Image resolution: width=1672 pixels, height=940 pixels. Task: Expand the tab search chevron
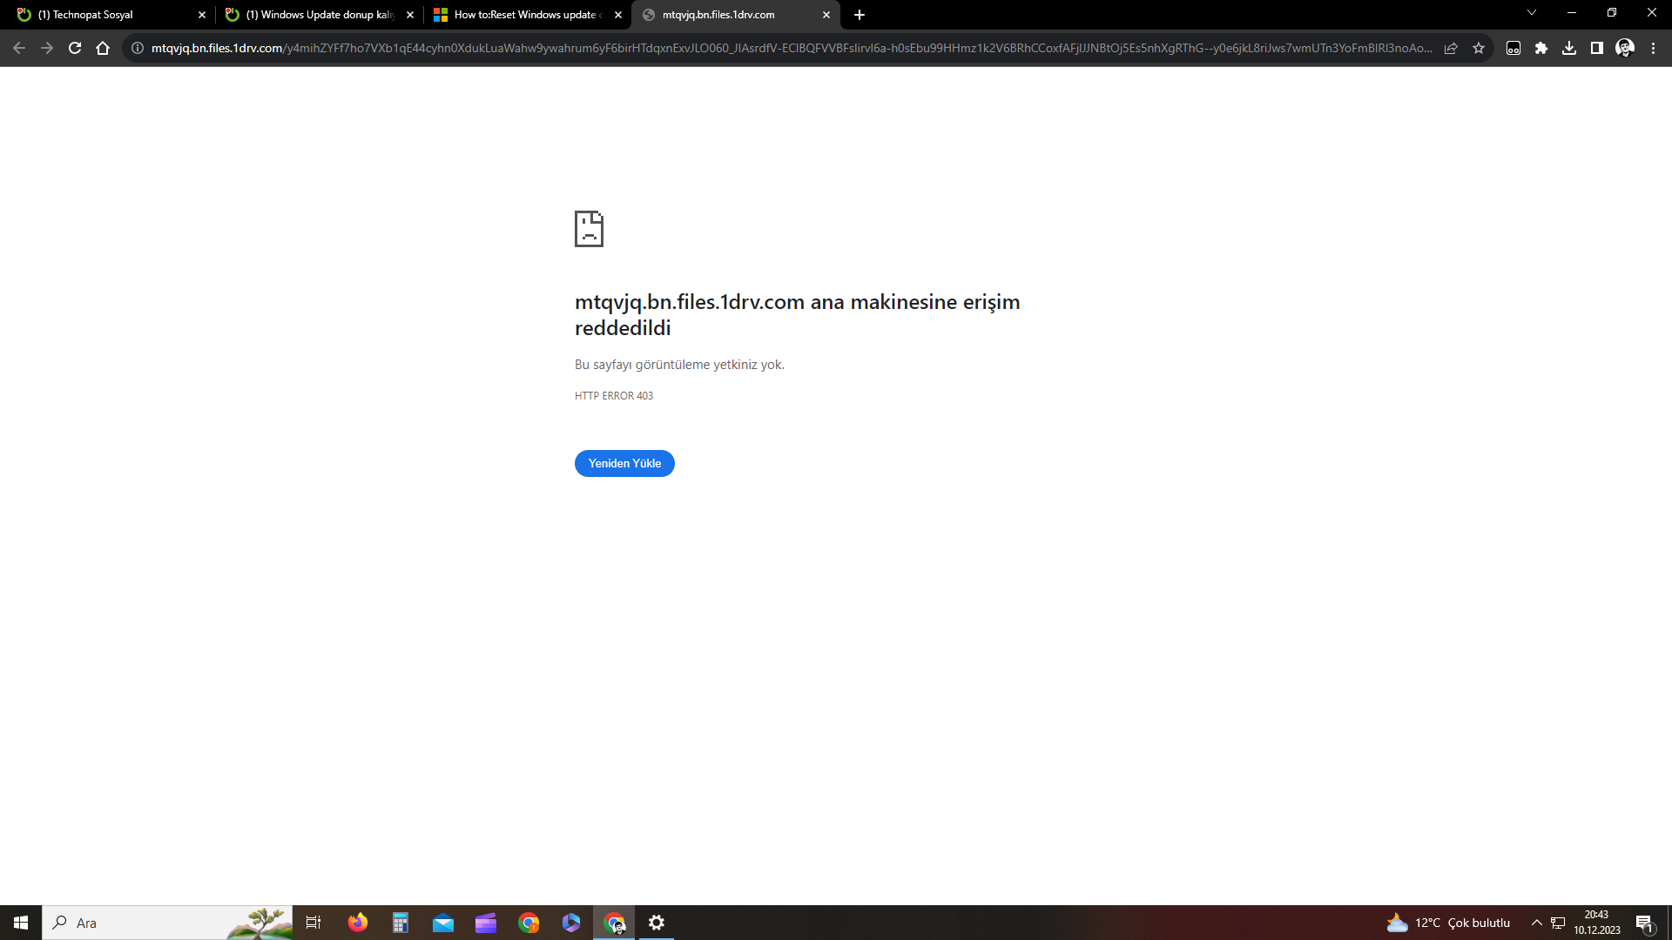(x=1532, y=13)
